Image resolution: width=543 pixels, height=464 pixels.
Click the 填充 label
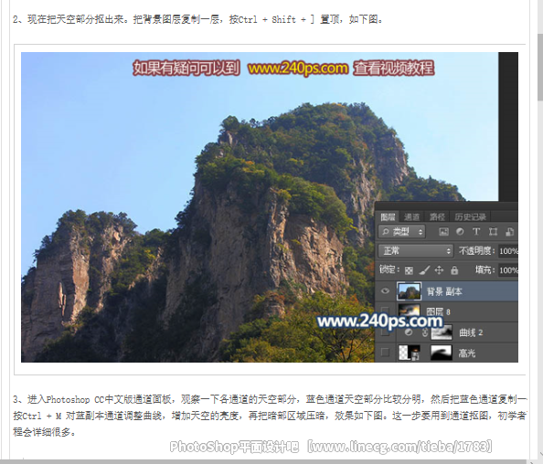(x=484, y=269)
